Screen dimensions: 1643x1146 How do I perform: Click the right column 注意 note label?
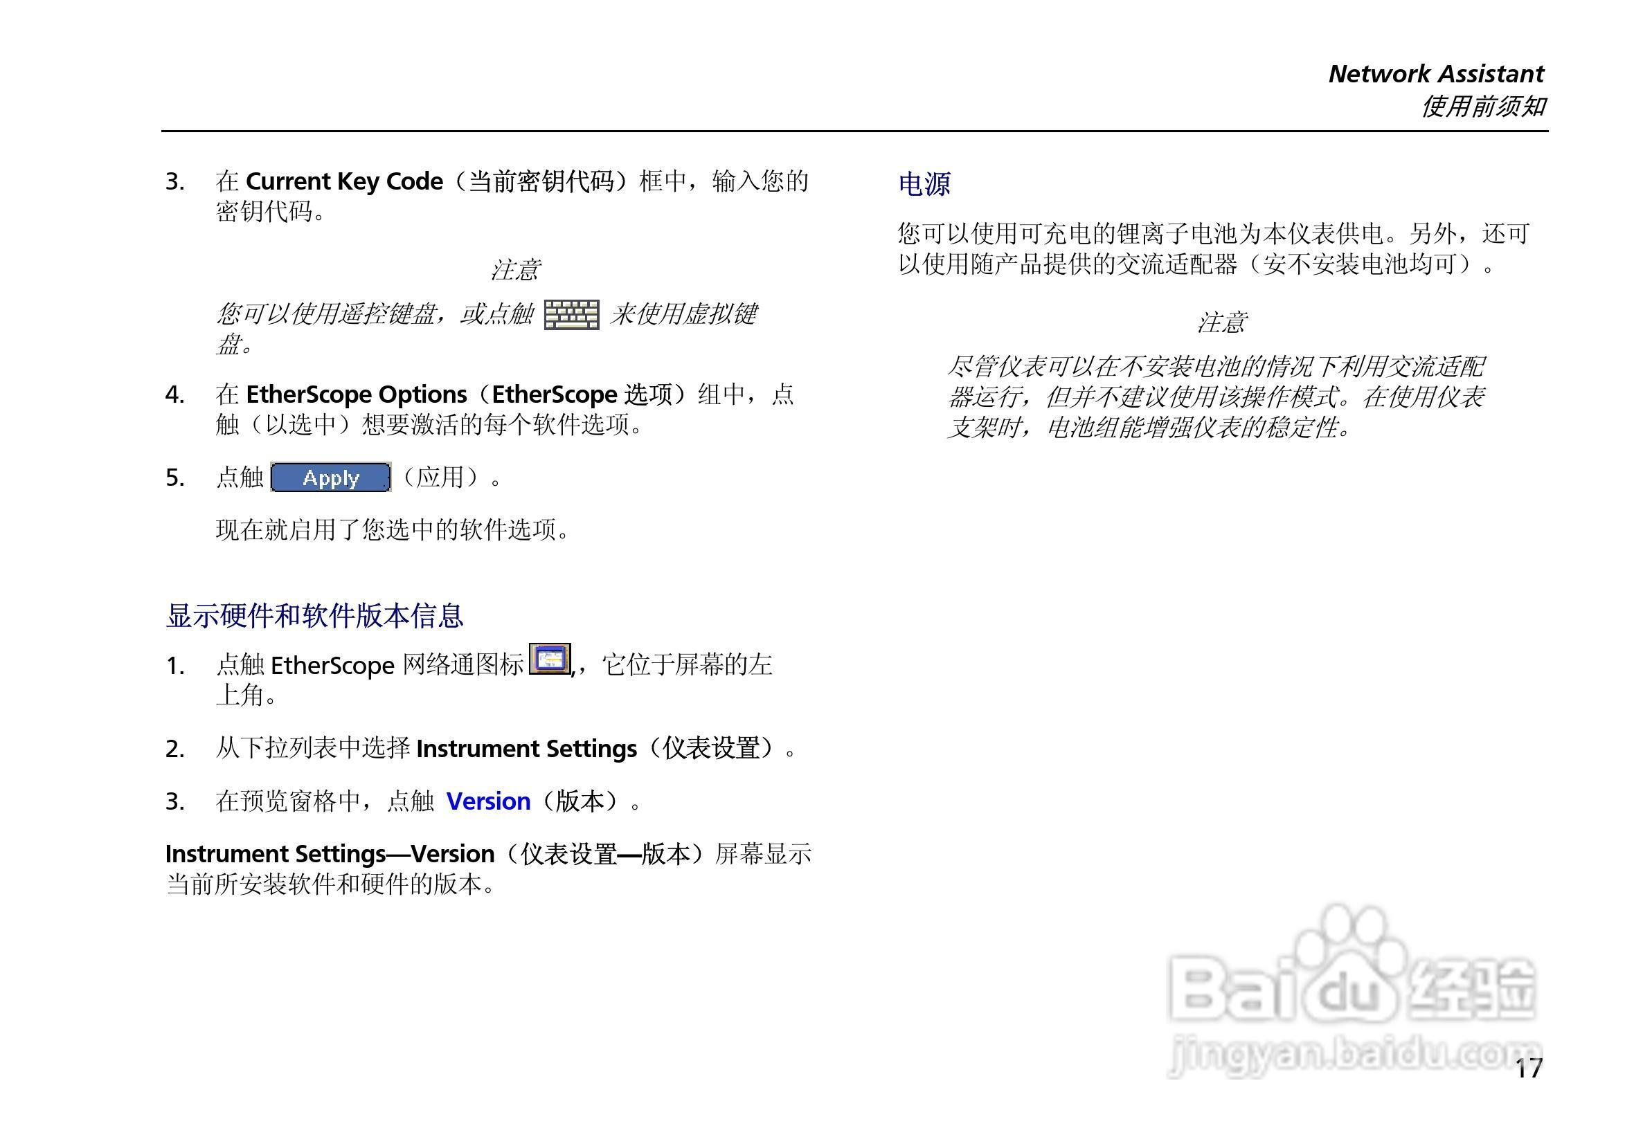click(1221, 322)
